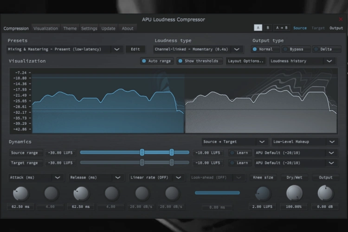348x232 pixels.
Task: Copy A to B state
Action: pos(281,28)
